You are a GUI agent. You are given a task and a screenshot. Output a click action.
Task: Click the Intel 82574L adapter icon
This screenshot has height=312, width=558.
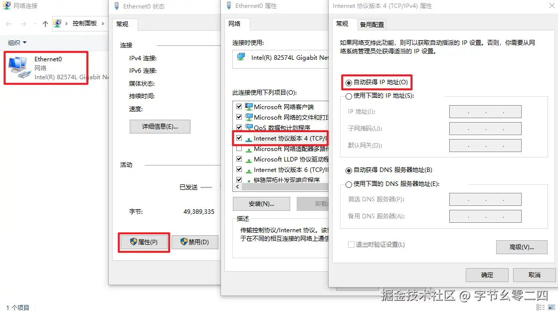(241, 57)
